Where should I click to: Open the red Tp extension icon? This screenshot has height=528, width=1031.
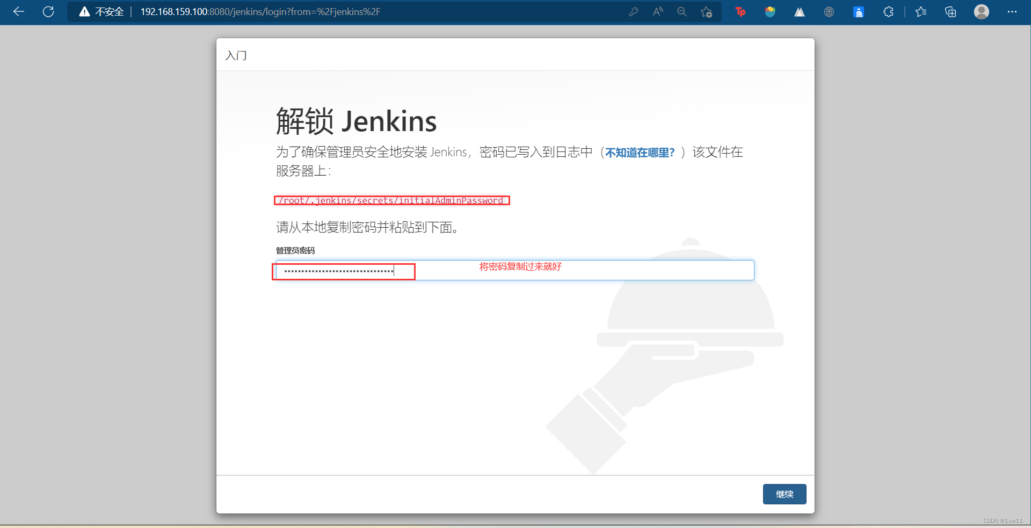coord(740,12)
